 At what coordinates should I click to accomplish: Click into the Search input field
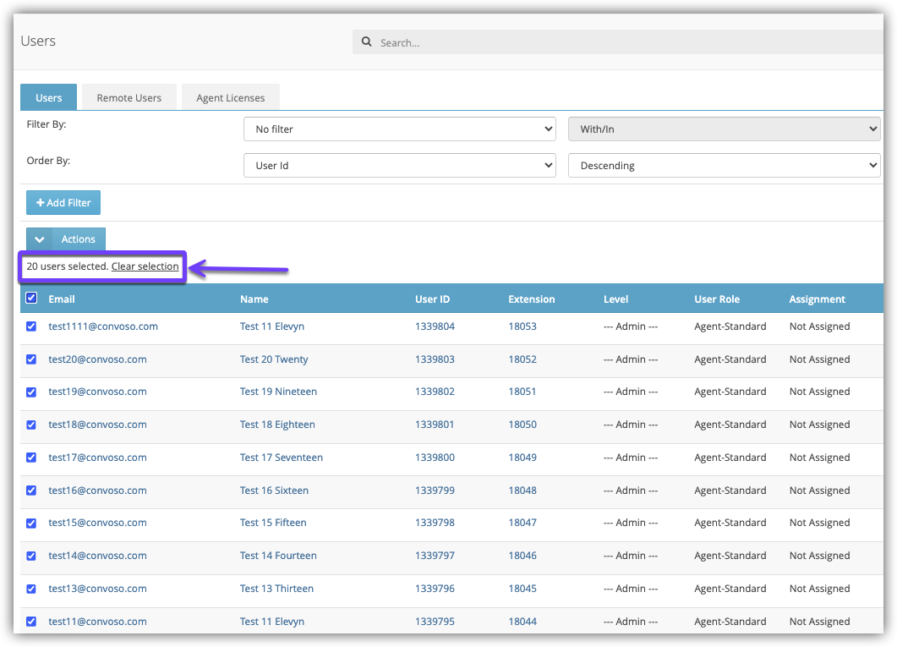618,42
